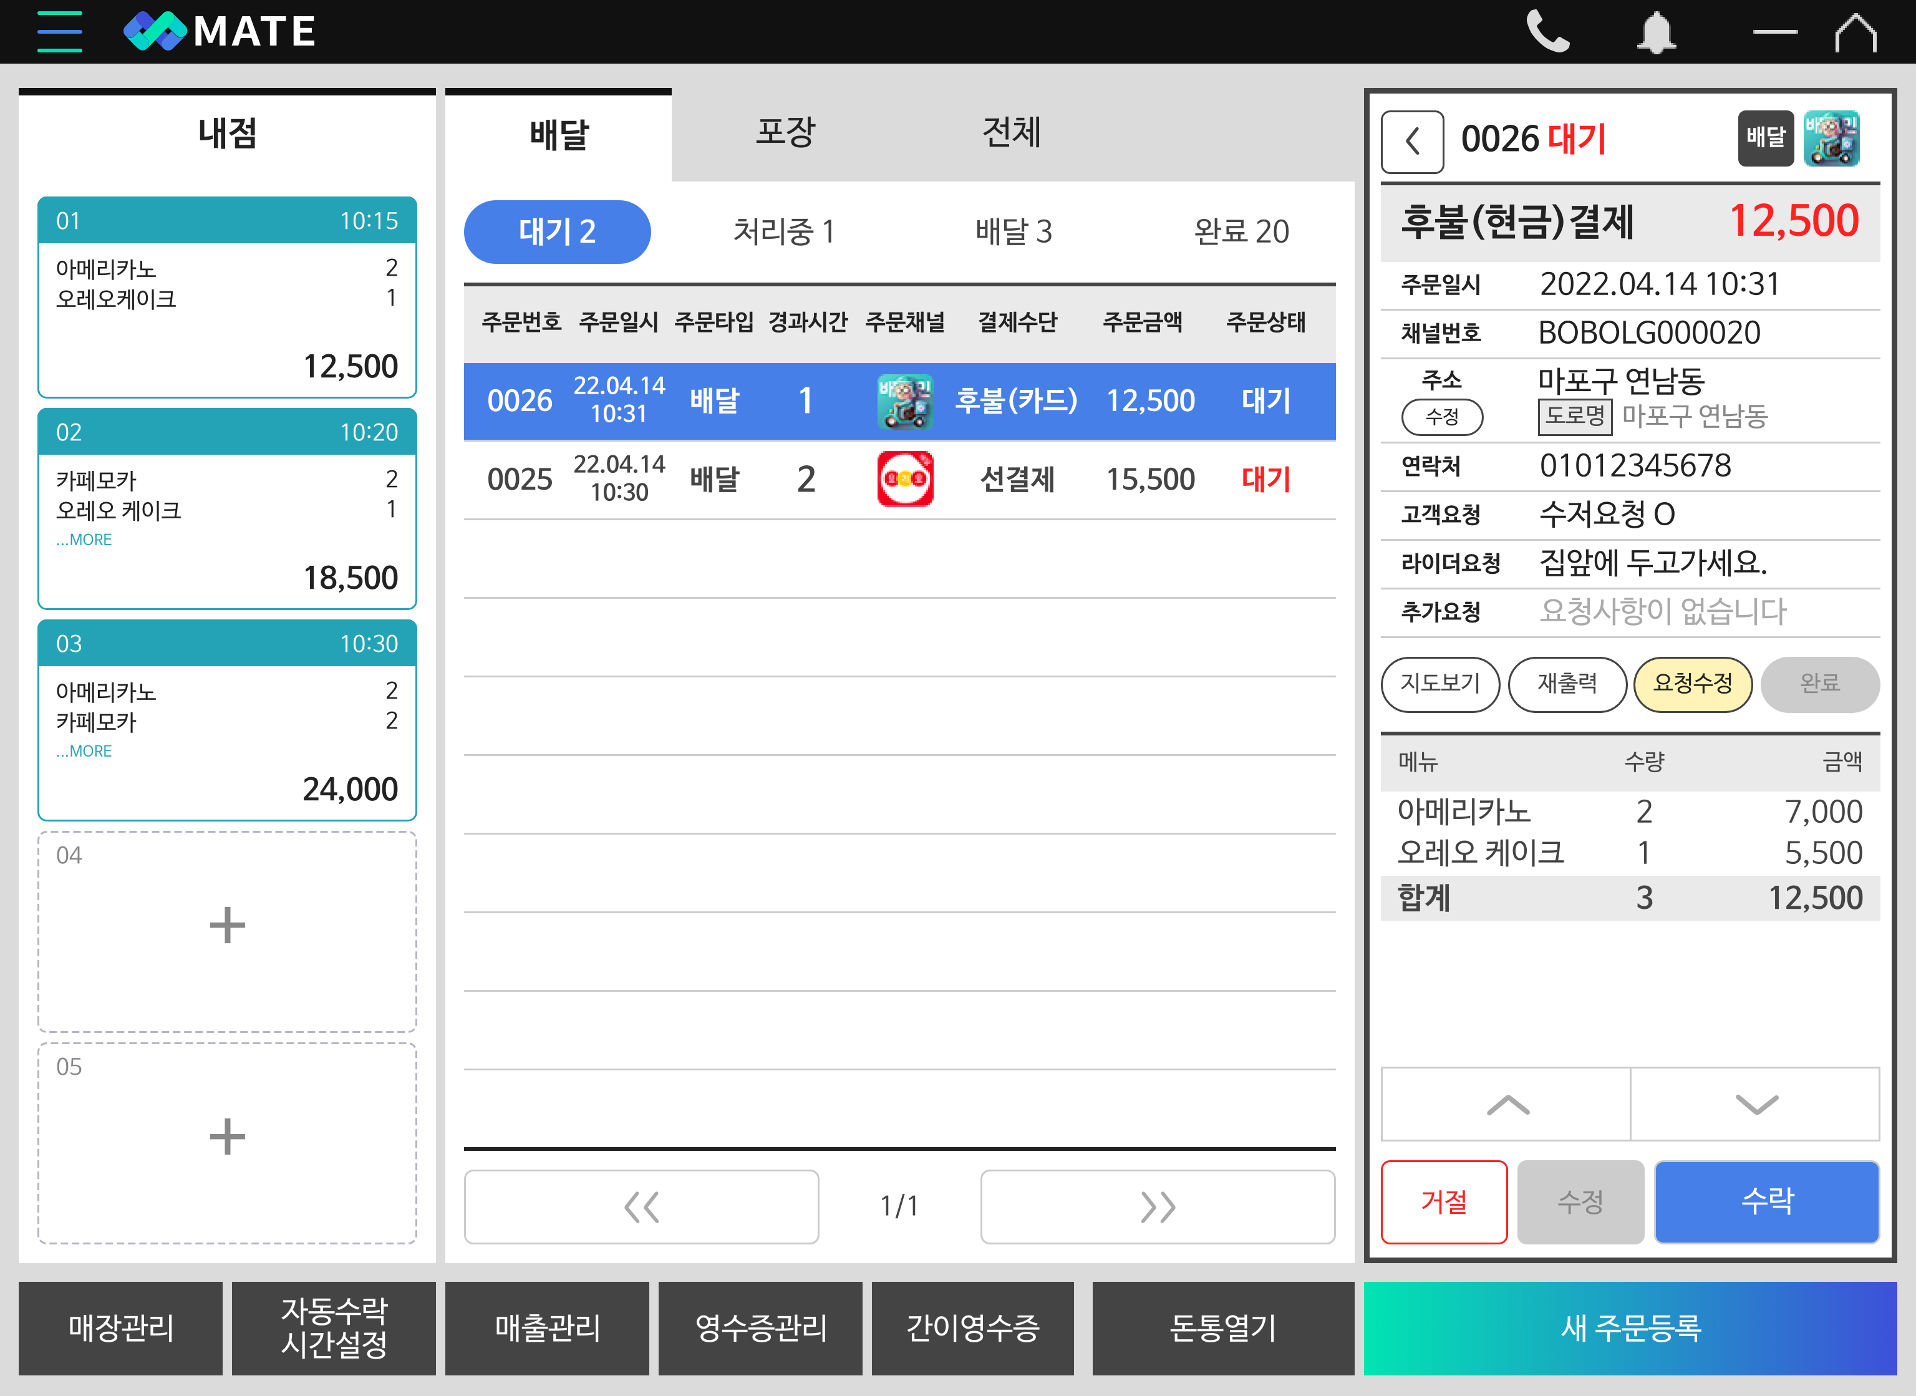Add a new table in slot 04
The width and height of the screenshot is (1916, 1396).
[x=226, y=925]
